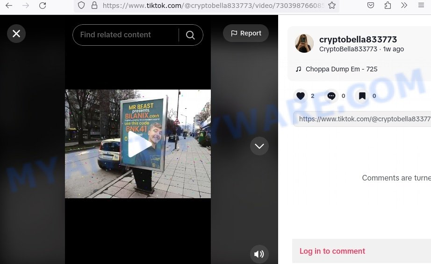Viewport: 431px width, 264px height.
Task: Open the cryptobella833773 username link
Action: [358, 40]
